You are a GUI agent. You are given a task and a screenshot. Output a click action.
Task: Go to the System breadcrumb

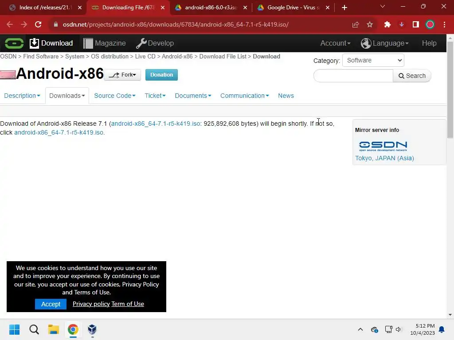tap(74, 56)
